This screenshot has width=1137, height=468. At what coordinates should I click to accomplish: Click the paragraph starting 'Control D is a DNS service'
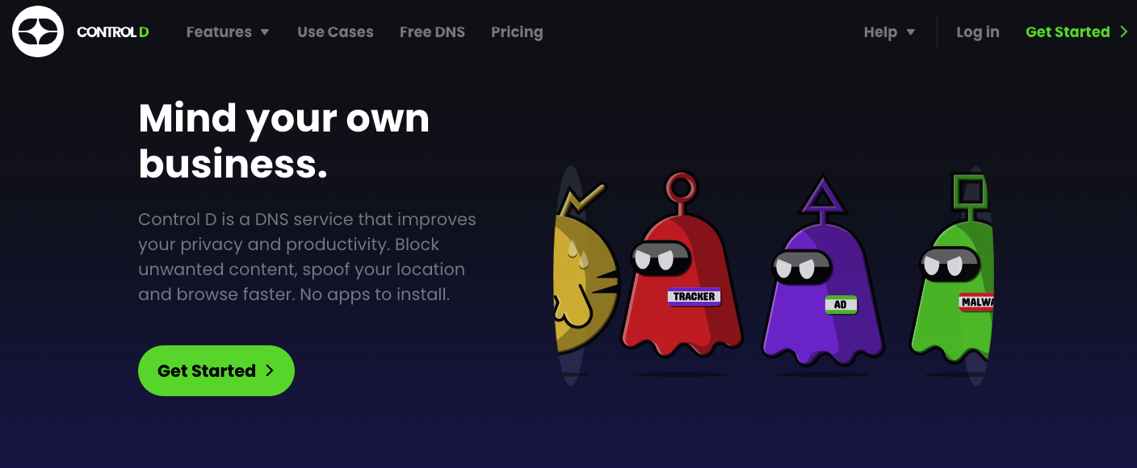(x=307, y=257)
